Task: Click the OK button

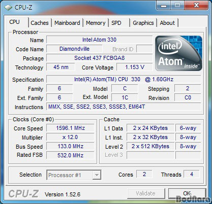Action: pyautogui.click(x=187, y=193)
